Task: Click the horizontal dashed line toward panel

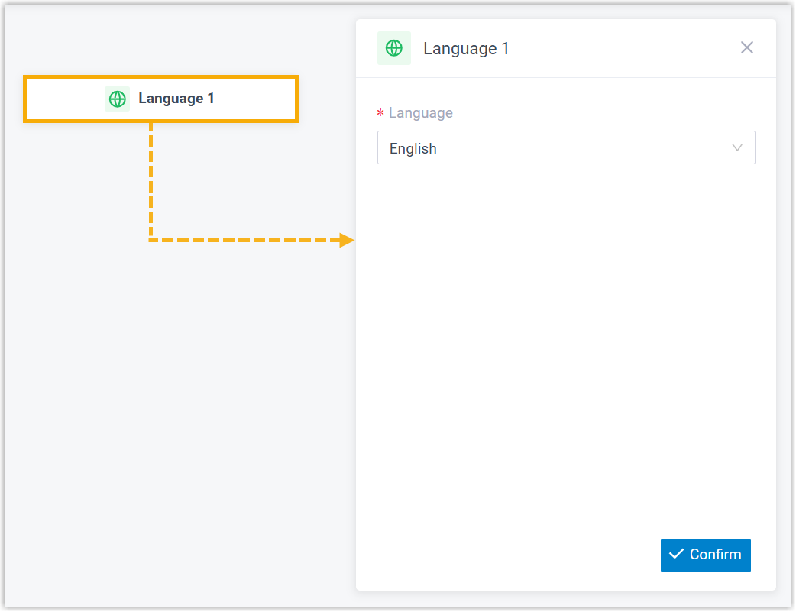Action: 244,241
